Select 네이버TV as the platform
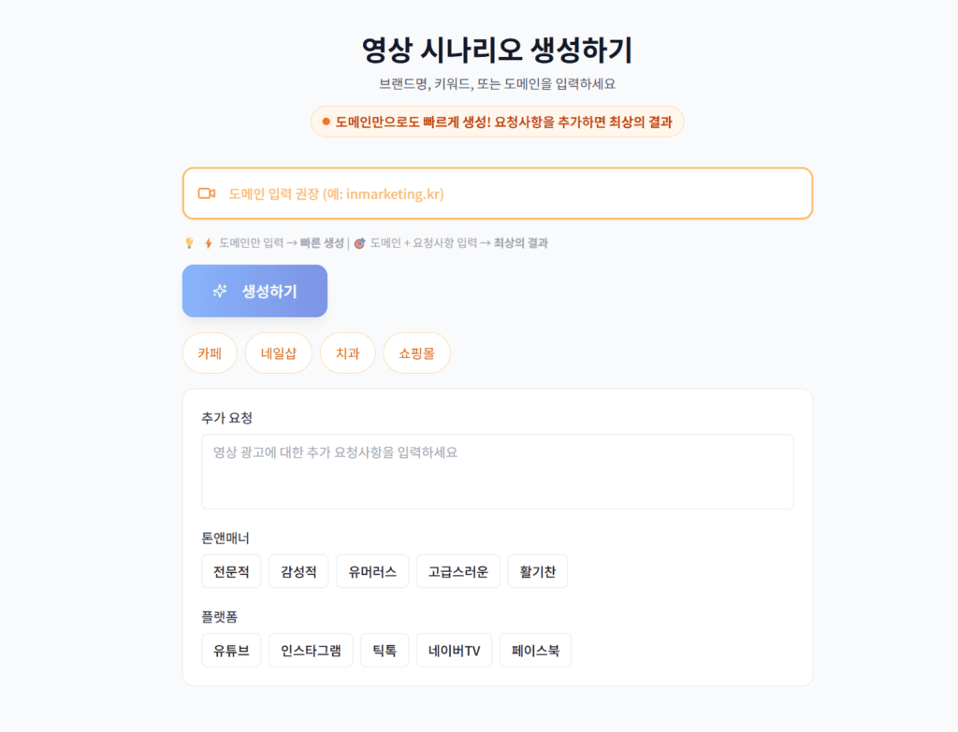This screenshot has height=732, width=958. click(454, 651)
